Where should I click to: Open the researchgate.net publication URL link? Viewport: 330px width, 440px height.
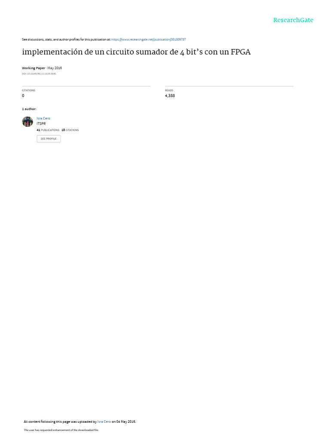(x=148, y=40)
